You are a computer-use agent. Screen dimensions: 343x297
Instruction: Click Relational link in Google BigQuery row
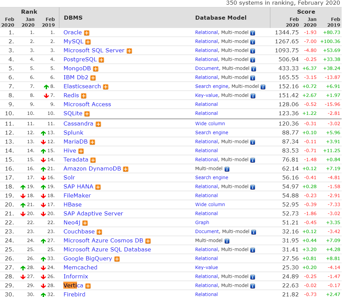tap(207, 258)
